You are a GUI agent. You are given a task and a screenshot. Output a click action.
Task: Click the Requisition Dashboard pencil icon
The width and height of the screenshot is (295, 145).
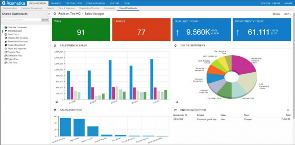[6, 42]
